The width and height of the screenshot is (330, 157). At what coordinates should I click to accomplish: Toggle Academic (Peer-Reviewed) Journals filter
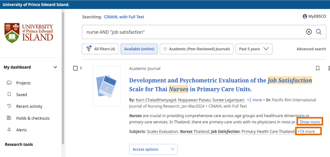pyautogui.click(x=197, y=49)
